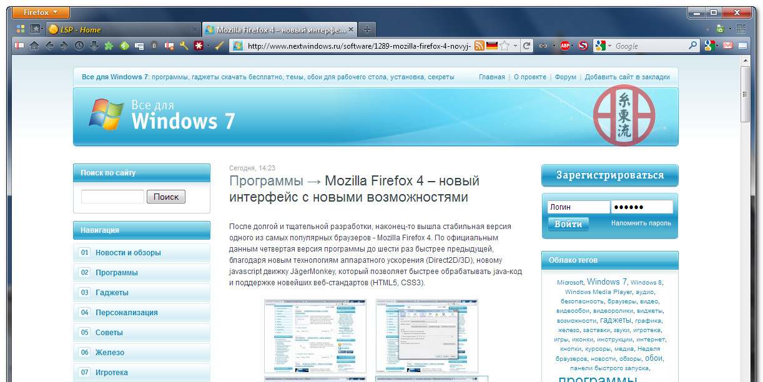
Task: Expand dropdown arrow next to red asterisk
Action: 208,46
